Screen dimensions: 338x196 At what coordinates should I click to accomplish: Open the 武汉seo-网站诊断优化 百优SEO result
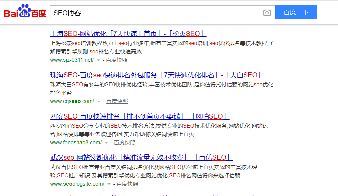141,157
